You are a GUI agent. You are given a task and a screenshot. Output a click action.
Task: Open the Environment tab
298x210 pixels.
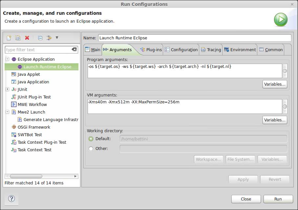pos(240,50)
